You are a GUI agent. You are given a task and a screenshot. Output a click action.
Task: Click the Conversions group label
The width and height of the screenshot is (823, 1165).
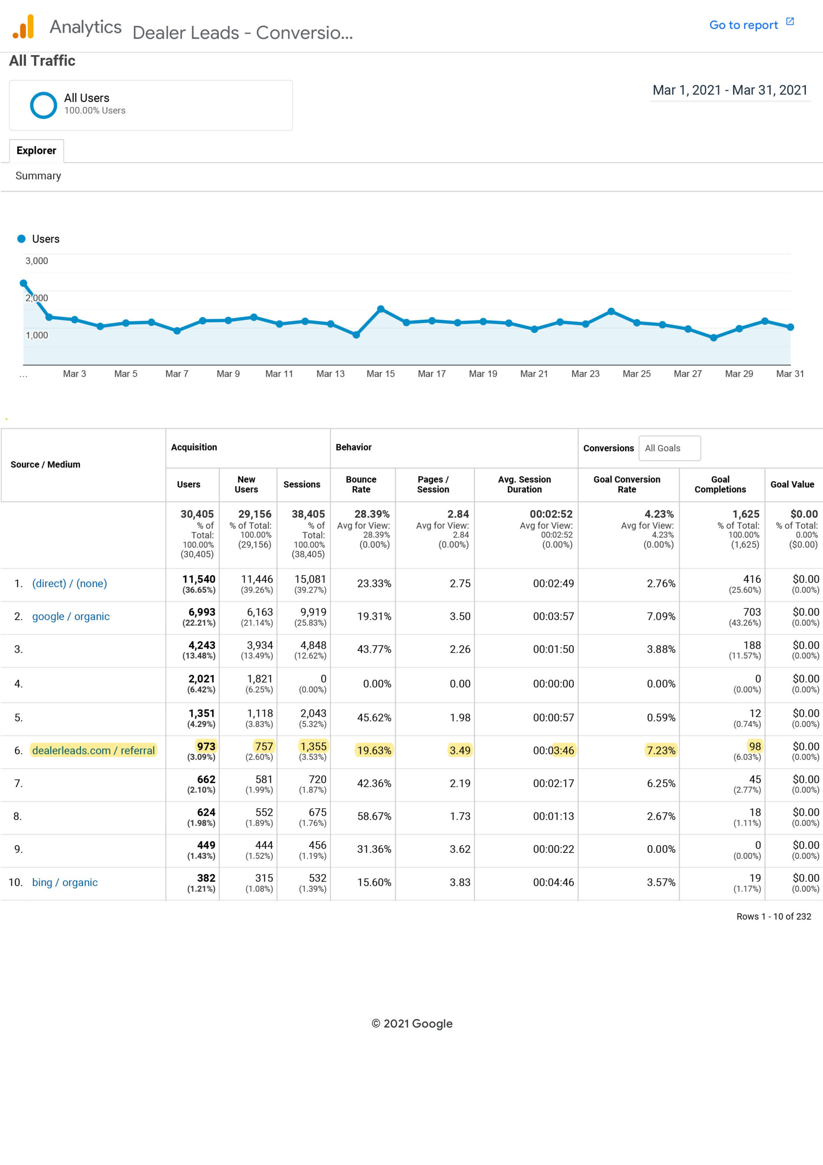click(608, 448)
